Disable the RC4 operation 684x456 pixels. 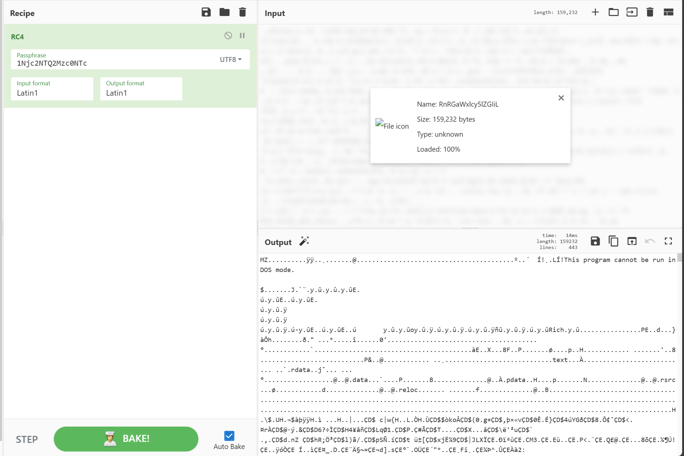point(228,36)
